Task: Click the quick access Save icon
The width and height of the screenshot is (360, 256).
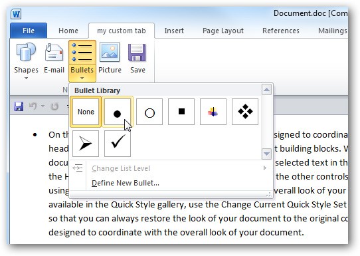Action: [x=19, y=106]
